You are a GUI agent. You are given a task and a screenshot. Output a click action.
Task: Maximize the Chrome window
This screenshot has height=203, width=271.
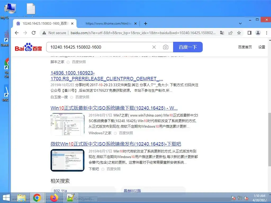(257, 20)
